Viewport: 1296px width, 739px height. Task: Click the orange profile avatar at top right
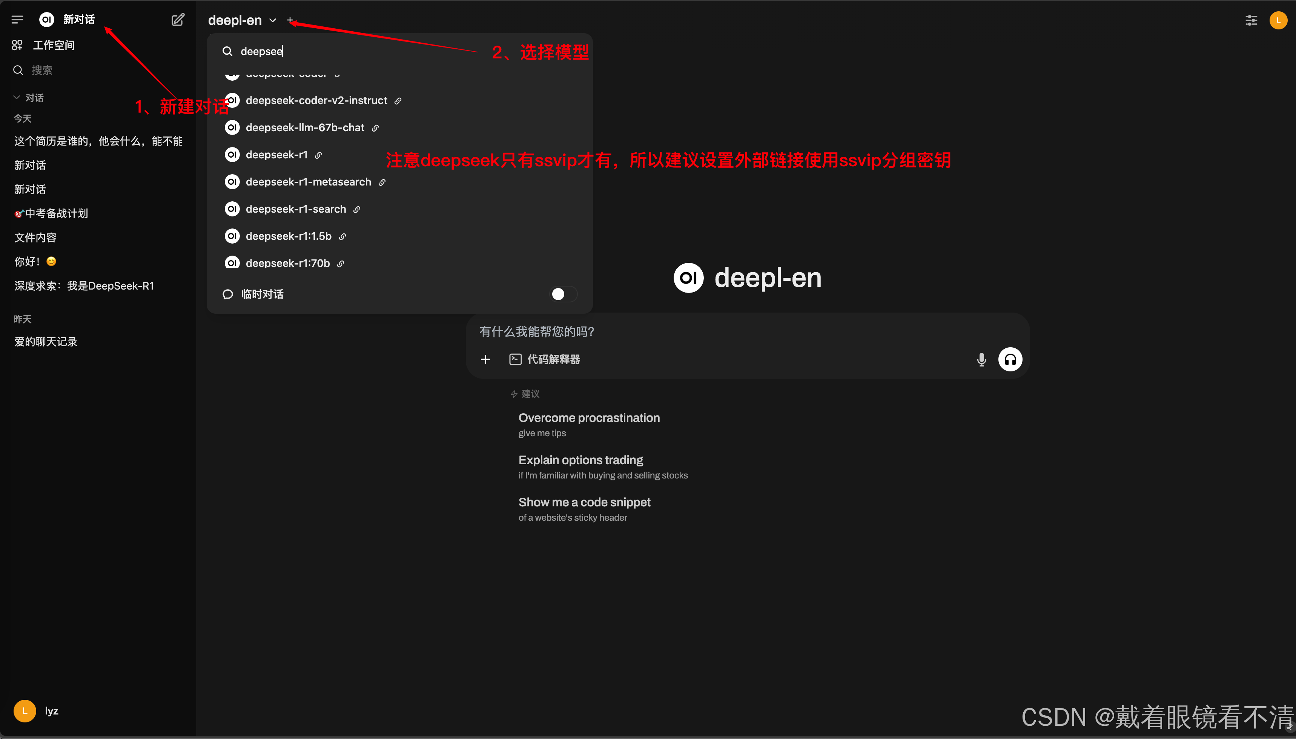point(1278,20)
